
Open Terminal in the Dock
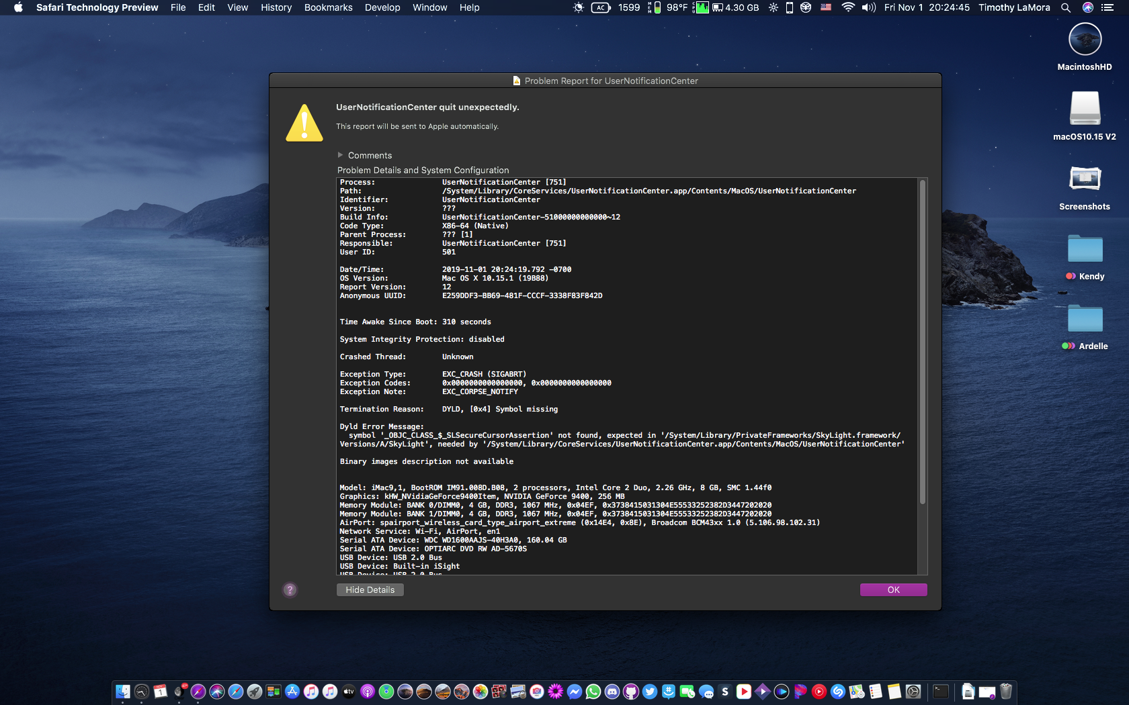tap(941, 692)
